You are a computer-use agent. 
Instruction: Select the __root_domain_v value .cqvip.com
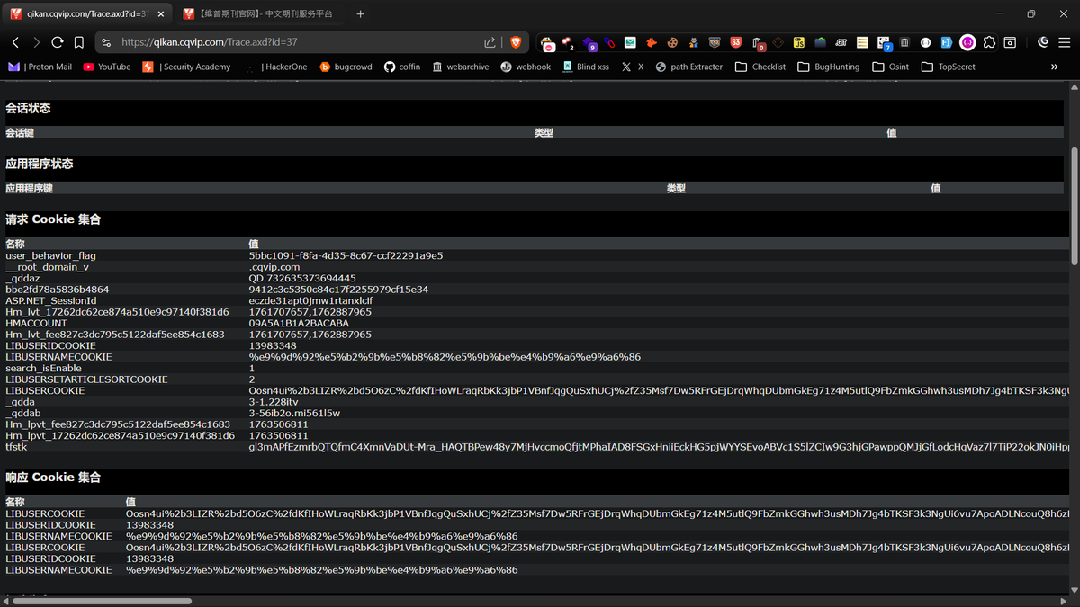click(x=274, y=267)
